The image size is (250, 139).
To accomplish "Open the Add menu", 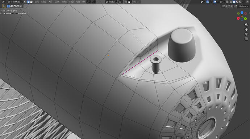I will point(50,2).
